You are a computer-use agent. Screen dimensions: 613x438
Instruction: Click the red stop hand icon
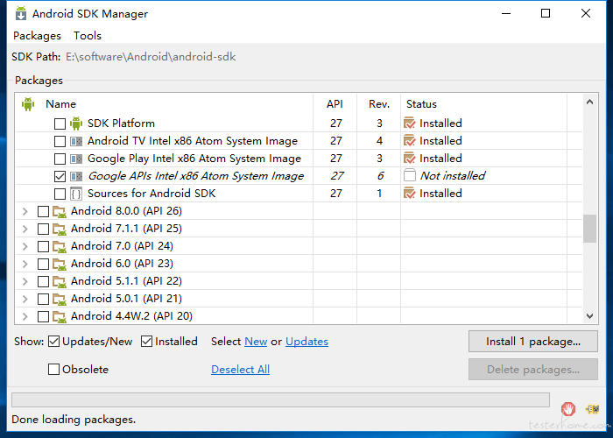coord(568,409)
